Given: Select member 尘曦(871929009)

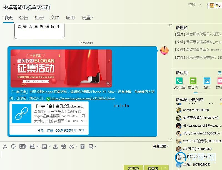Looking at the screenshot, I should pos(196,164).
